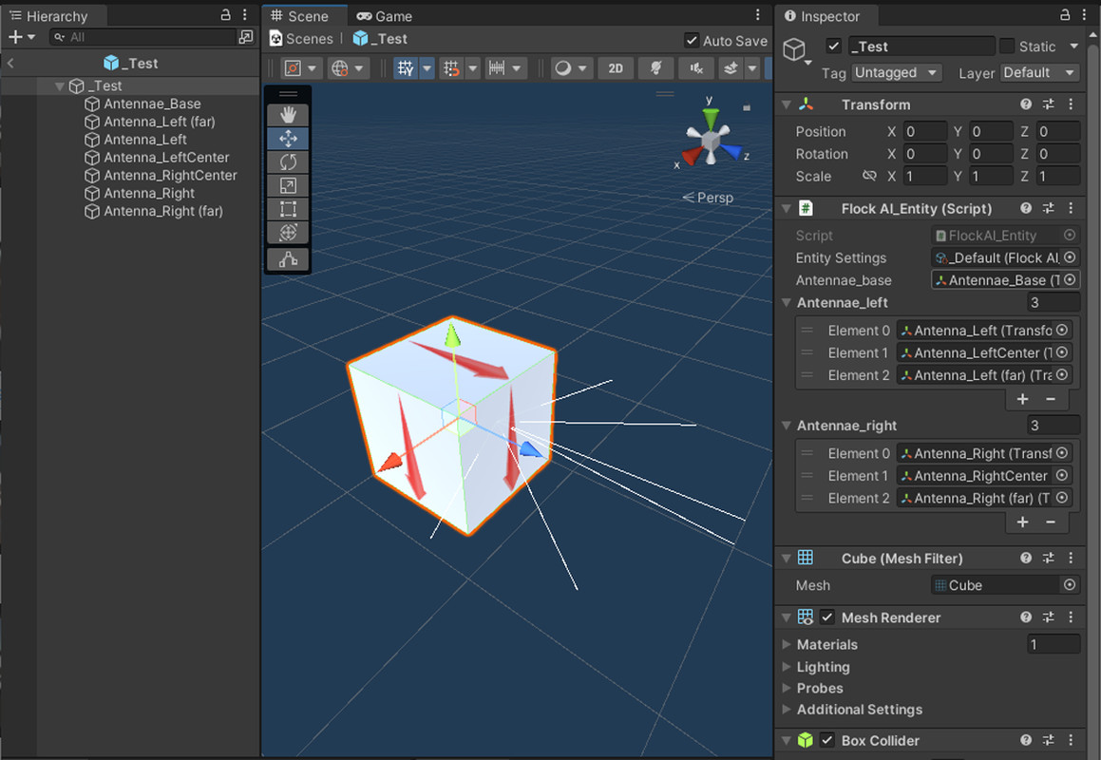Toggle grid snapping icon
Screen dimensions: 1101x760
pyautogui.click(x=451, y=68)
